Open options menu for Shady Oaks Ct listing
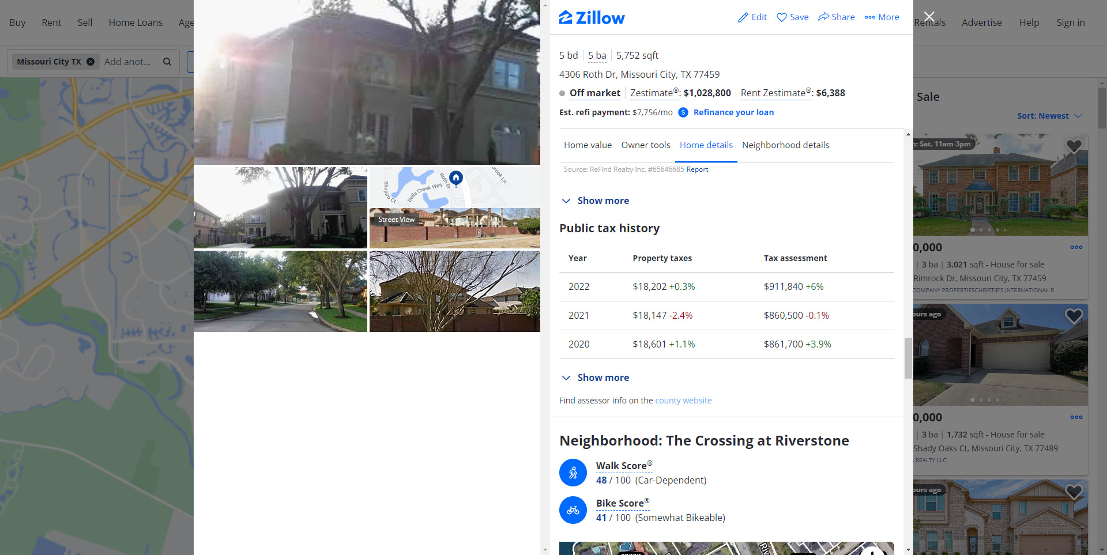The height and width of the screenshot is (555, 1107). pos(1076,417)
